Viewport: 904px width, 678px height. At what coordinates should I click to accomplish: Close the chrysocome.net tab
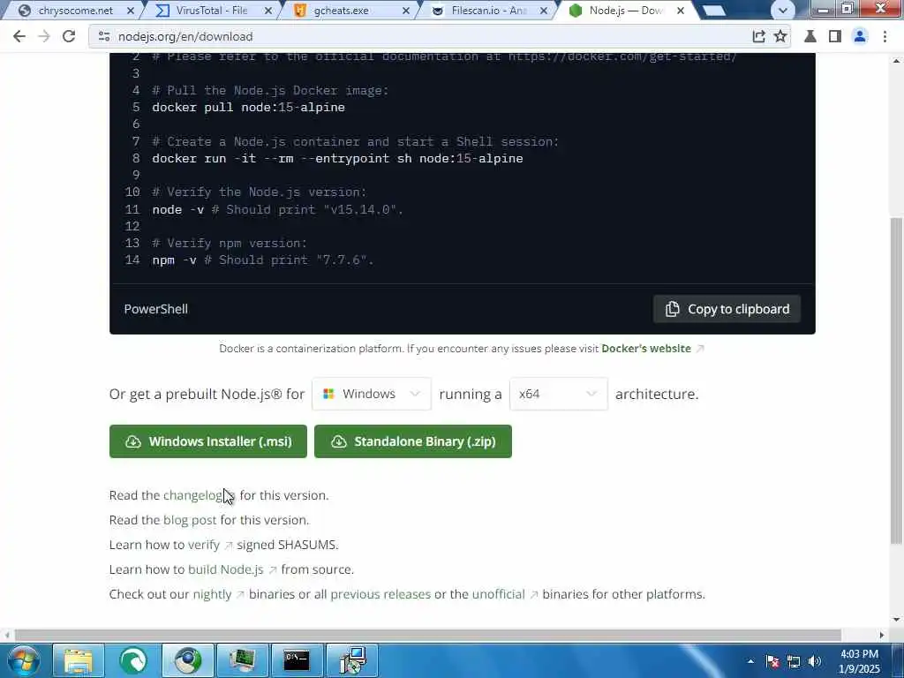131,11
